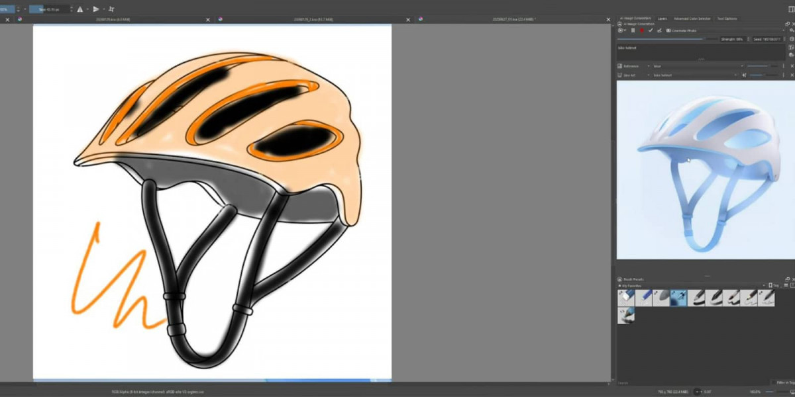The width and height of the screenshot is (795, 397).
Task: Open the My Favorites brush tag dropdown
Action: pos(765,285)
